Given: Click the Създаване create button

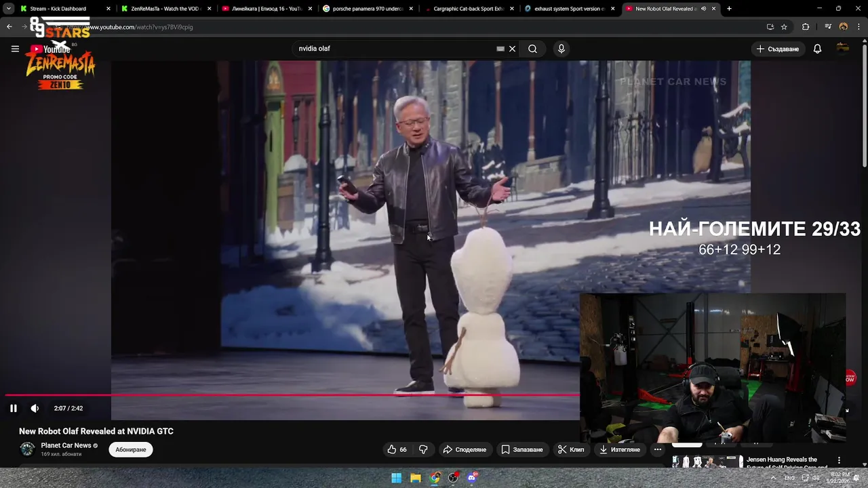Looking at the screenshot, I should [778, 49].
